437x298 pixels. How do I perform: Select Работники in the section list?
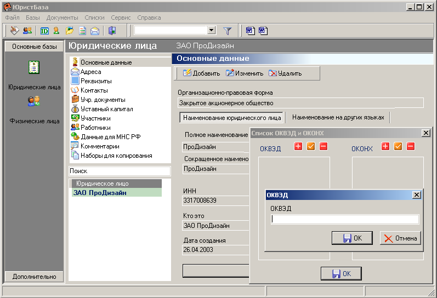coord(121,128)
